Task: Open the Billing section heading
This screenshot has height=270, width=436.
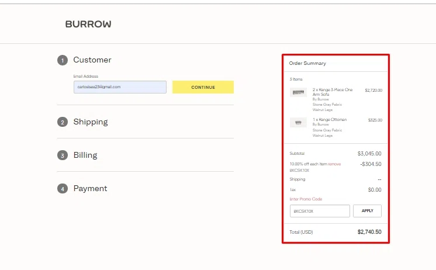Action: (85, 155)
